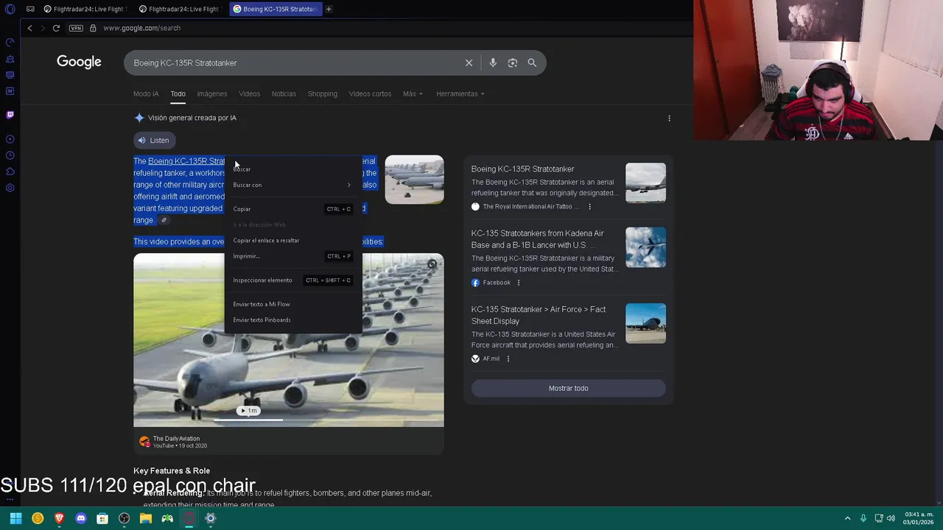Click the lock site-info icon
Screen dimensions: 943x530
point(93,28)
